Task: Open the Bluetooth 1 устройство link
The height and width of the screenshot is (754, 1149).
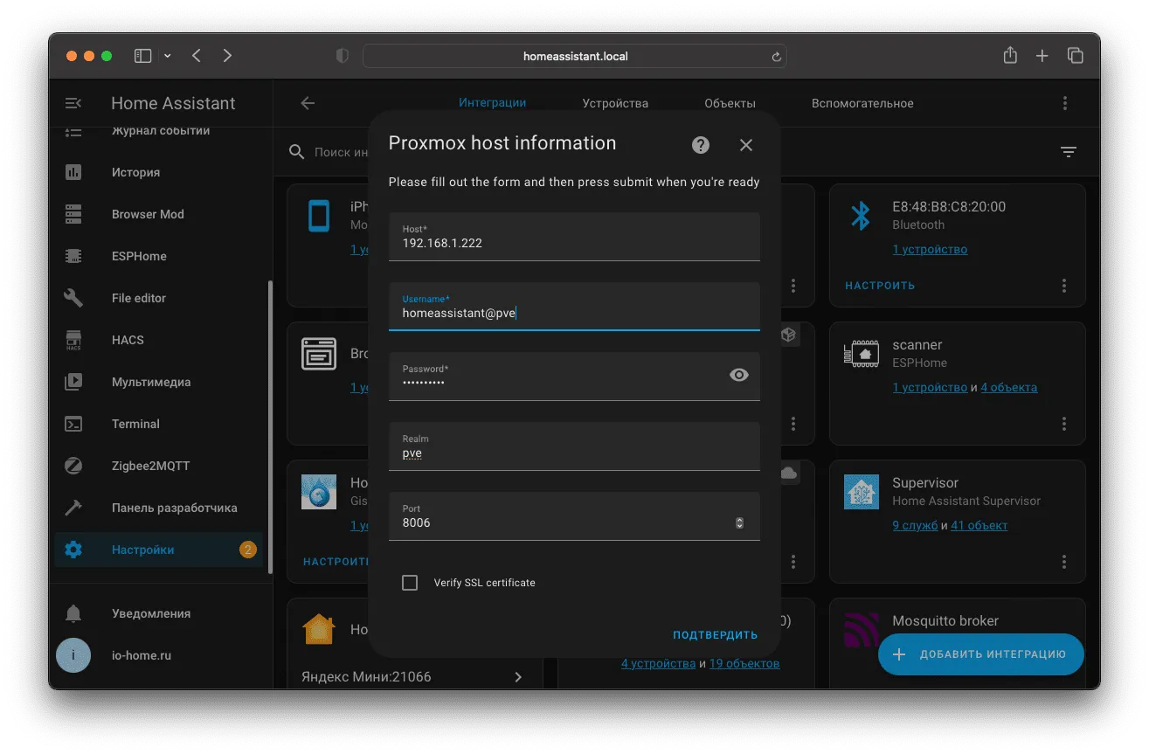Action: coord(930,250)
